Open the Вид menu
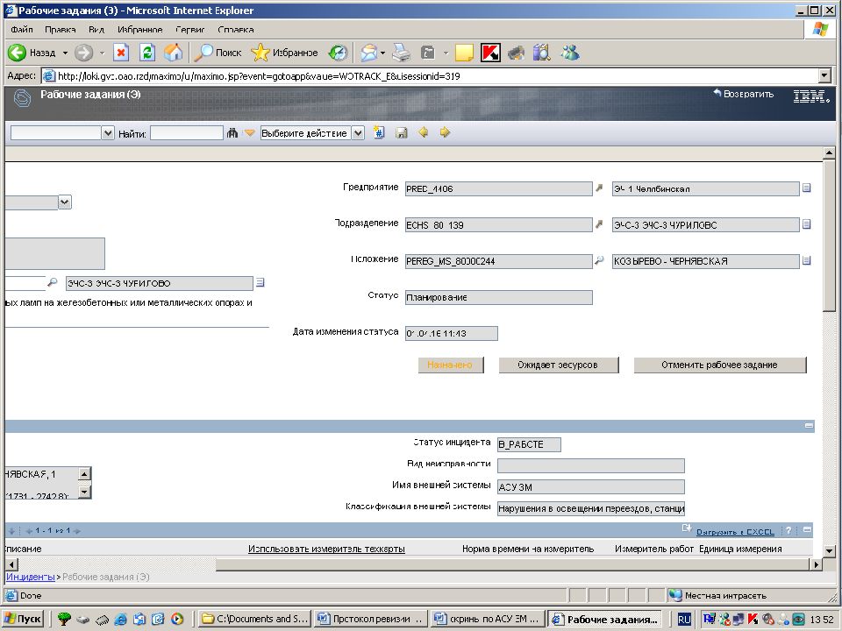 [x=96, y=30]
